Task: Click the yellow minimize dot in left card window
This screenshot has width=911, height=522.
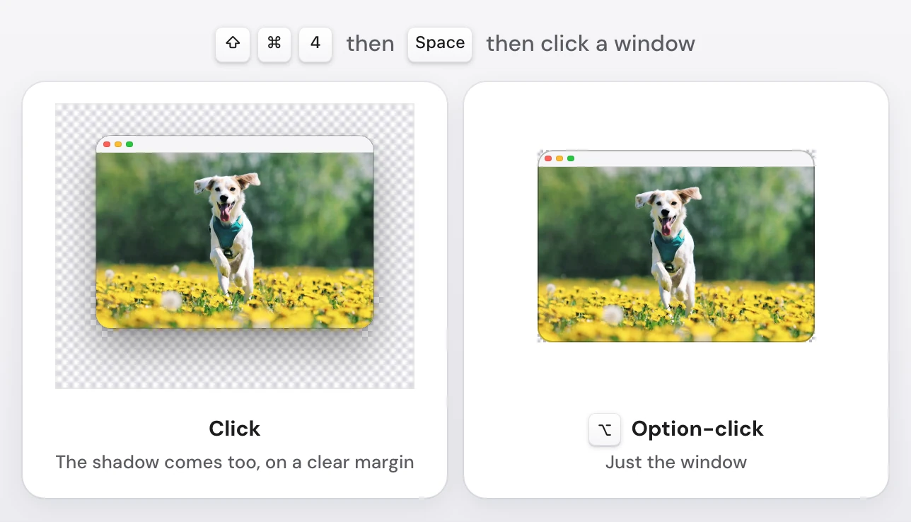Action: (118, 144)
